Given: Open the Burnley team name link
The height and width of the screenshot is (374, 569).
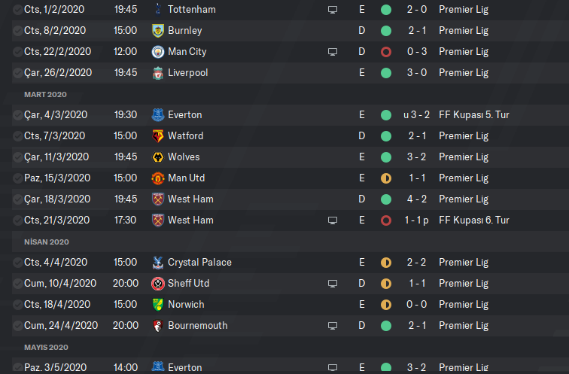Looking at the screenshot, I should (184, 31).
